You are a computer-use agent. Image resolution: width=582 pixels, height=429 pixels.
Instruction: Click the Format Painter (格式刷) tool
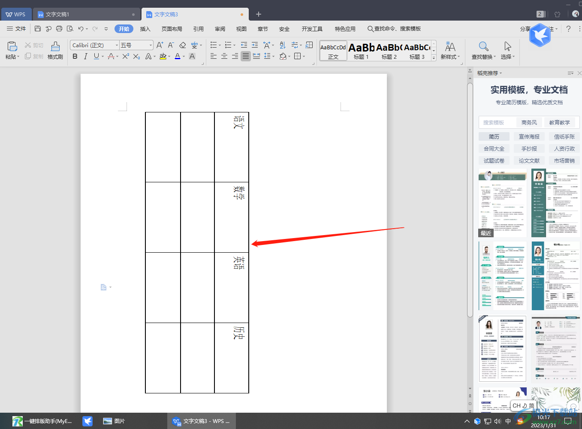point(55,50)
